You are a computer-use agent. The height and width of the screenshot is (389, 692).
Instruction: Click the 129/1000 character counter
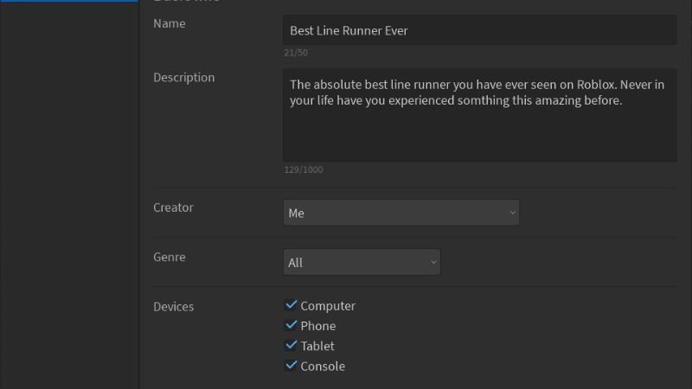tap(304, 169)
